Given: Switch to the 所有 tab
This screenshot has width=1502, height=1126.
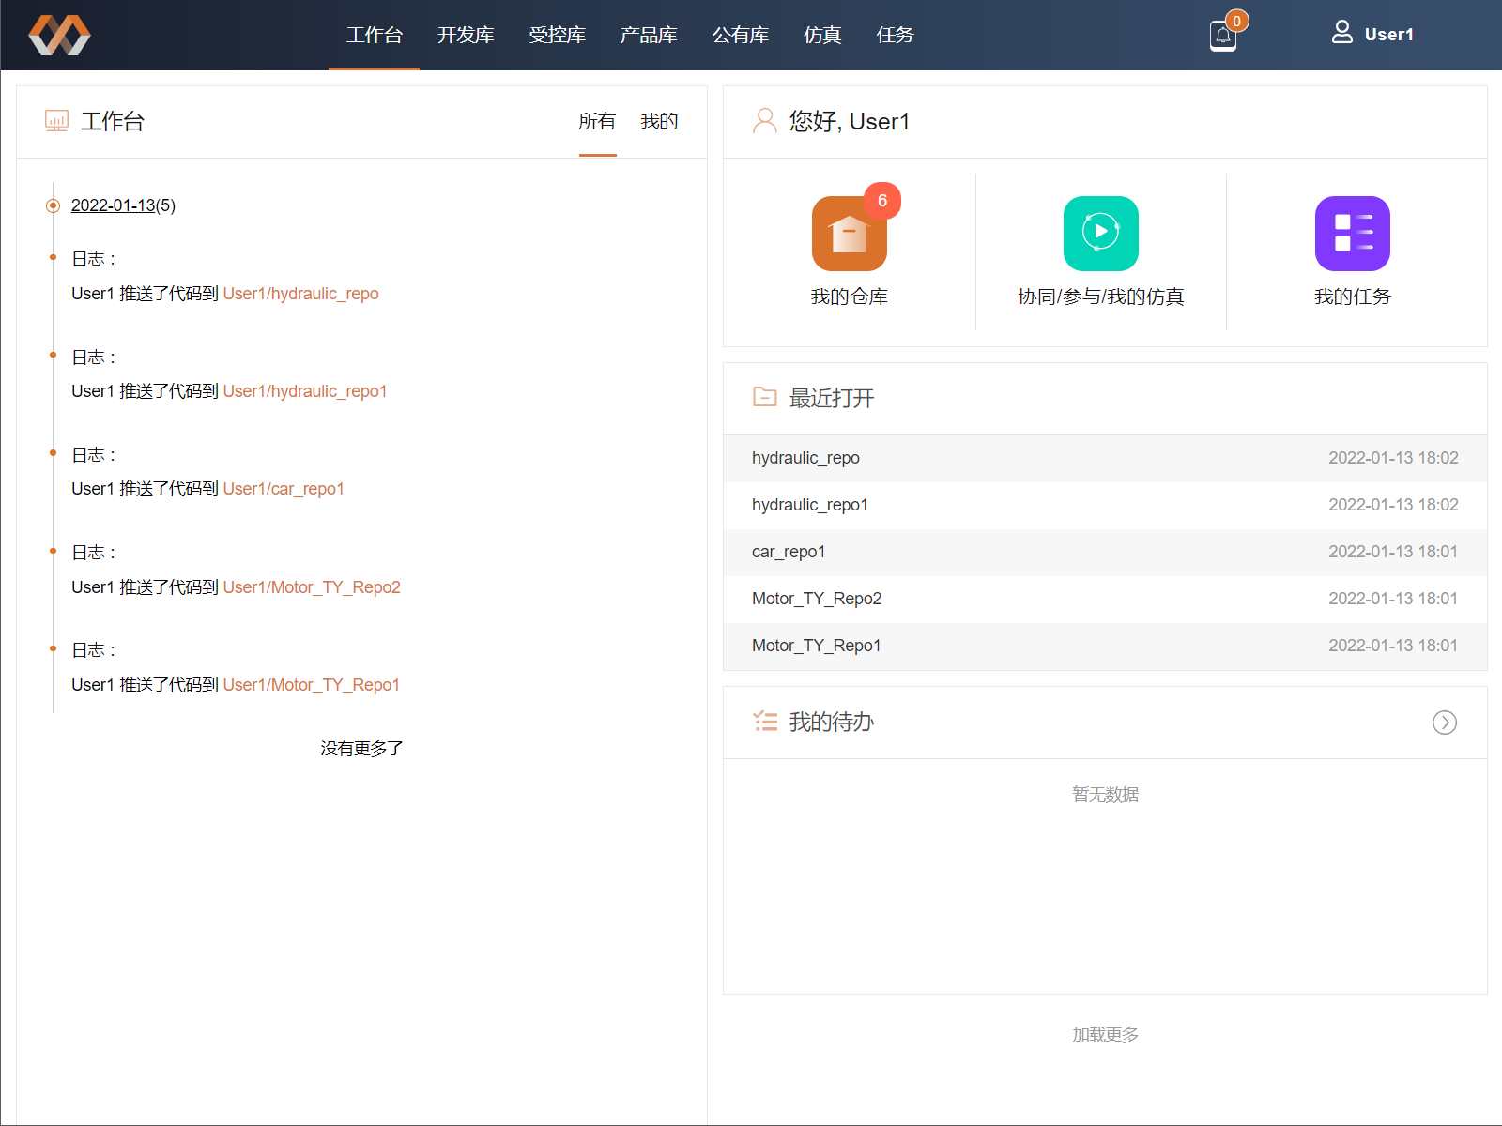Looking at the screenshot, I should pos(597,121).
